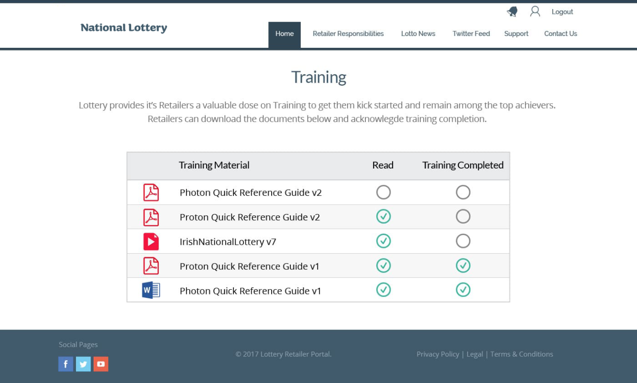Screen dimensions: 637x383
Task: Open Proton Quick Reference Guide v2 document
Action: point(250,217)
